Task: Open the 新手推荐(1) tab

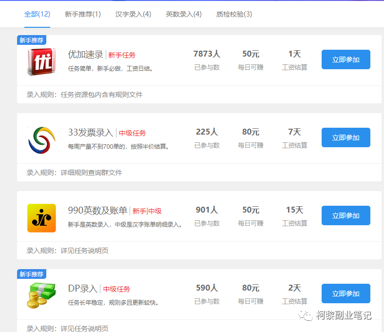Action: [x=83, y=14]
